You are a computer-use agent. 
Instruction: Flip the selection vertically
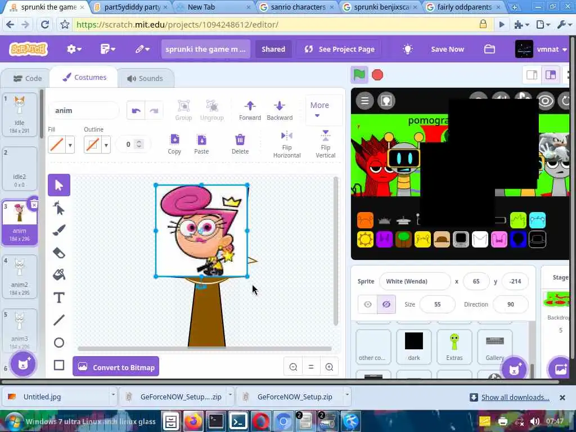(326, 144)
